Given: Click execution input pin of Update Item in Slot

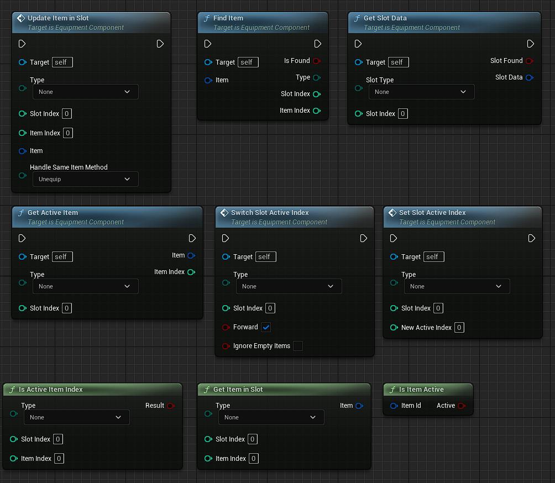Looking at the screenshot, I should [22, 44].
